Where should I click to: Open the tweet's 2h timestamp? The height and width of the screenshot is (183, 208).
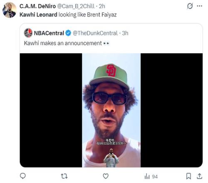pos(102,6)
